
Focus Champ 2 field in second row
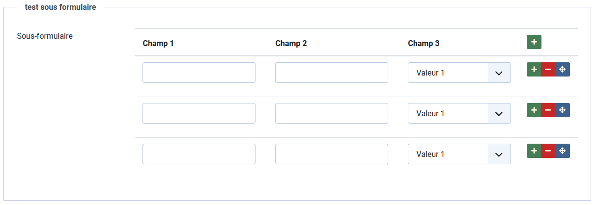(332, 113)
